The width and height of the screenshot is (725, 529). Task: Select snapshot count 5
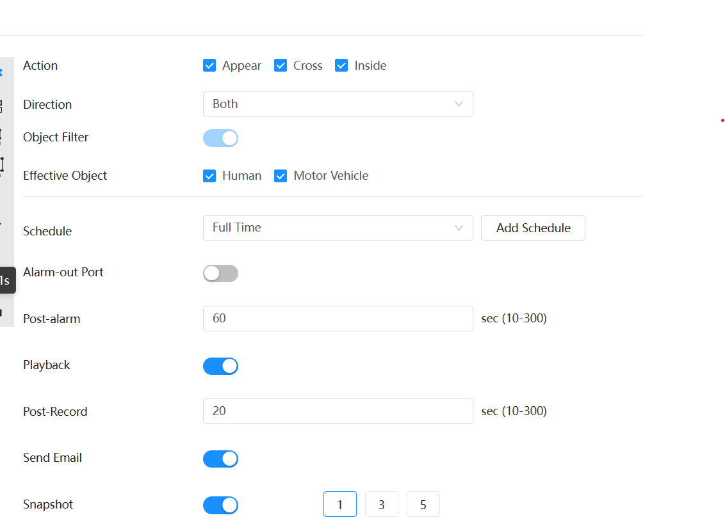(x=423, y=505)
